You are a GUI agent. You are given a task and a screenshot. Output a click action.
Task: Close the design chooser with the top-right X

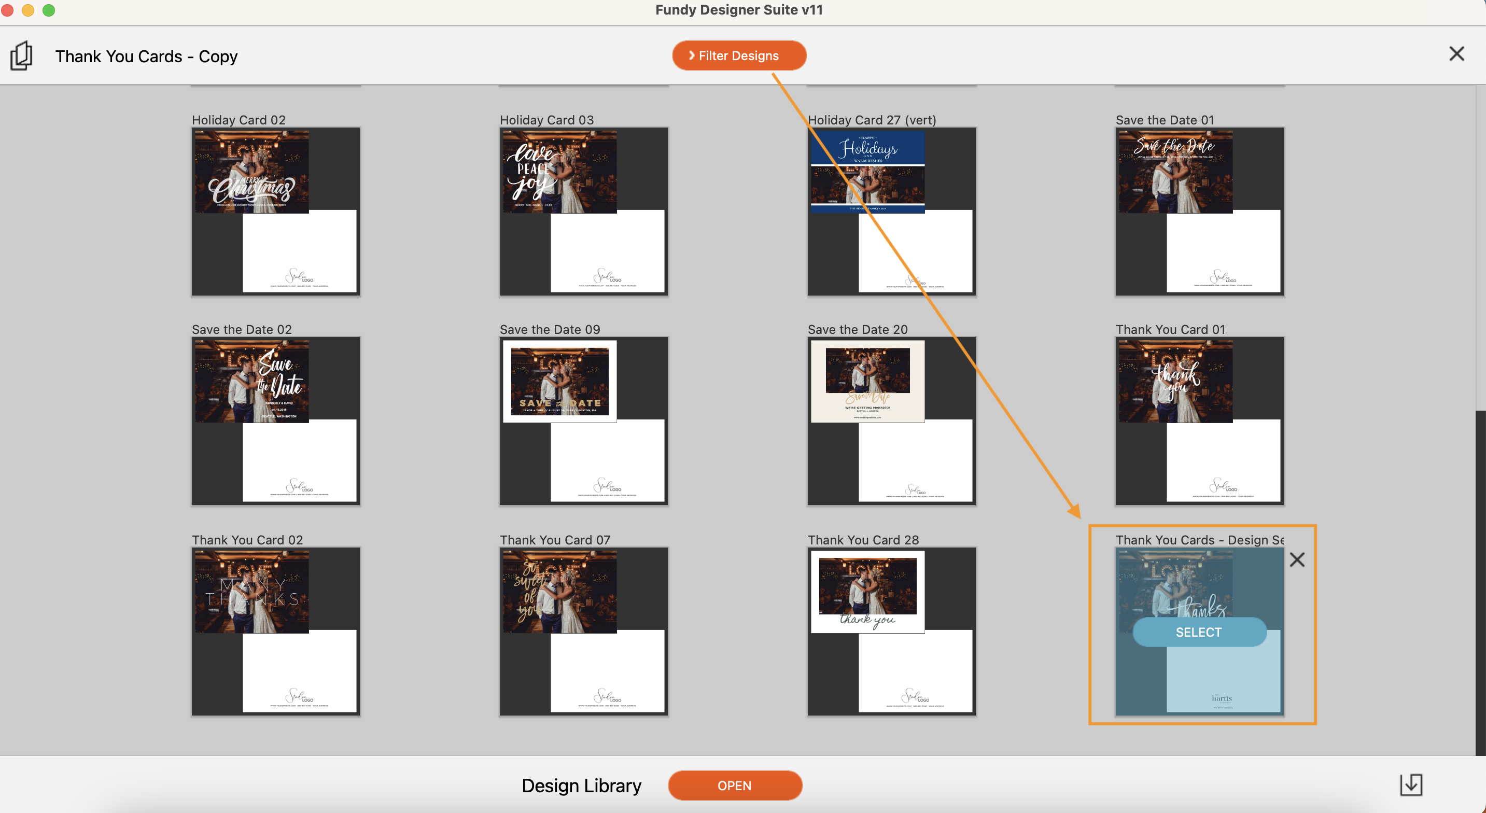(1456, 54)
